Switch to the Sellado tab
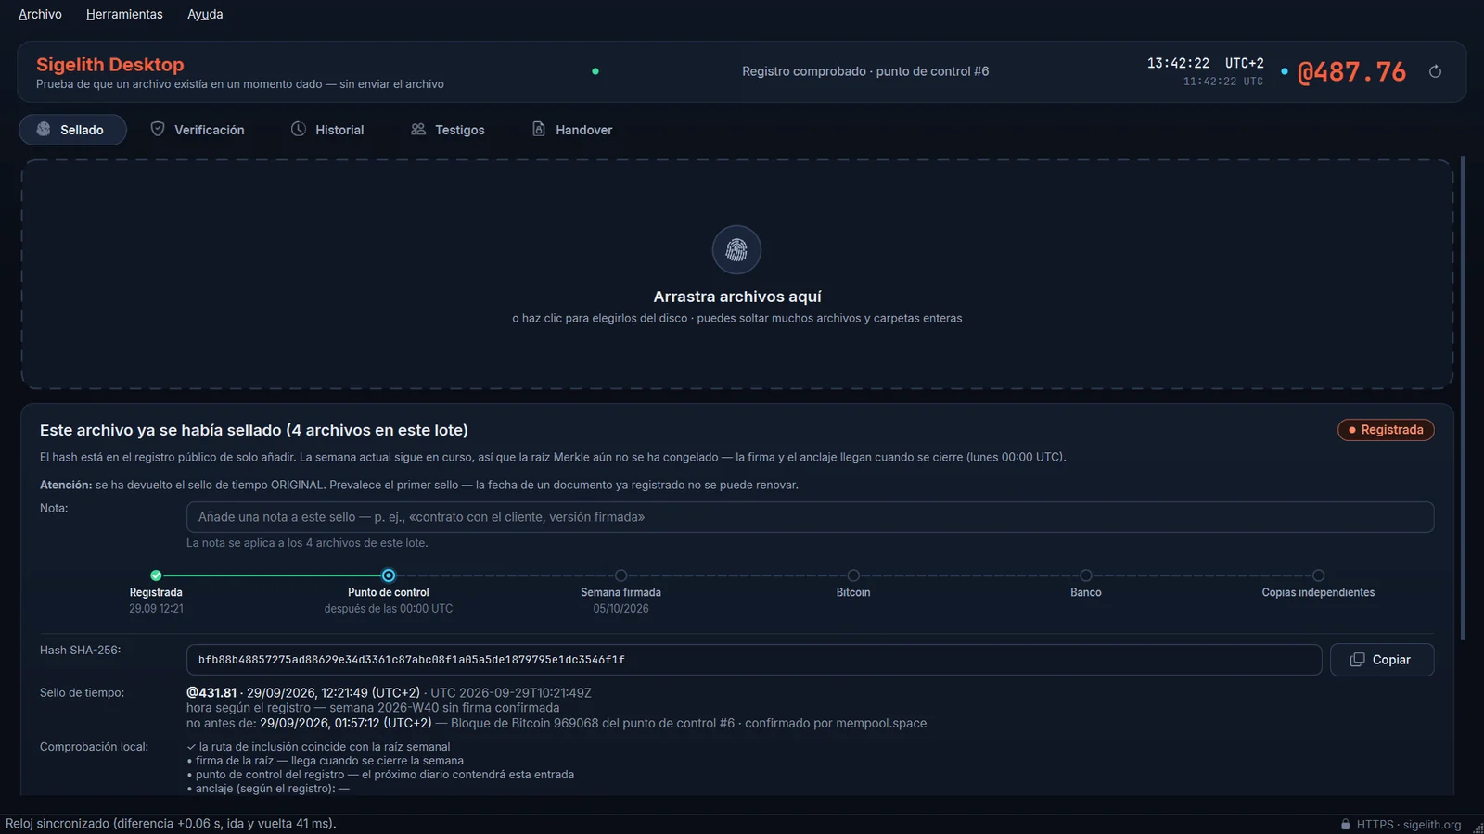Viewport: 1484px width, 834px height. tap(72, 130)
